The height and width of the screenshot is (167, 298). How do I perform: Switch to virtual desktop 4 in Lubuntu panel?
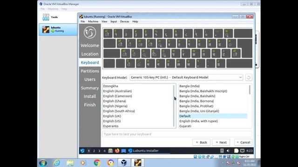click(x=104, y=151)
